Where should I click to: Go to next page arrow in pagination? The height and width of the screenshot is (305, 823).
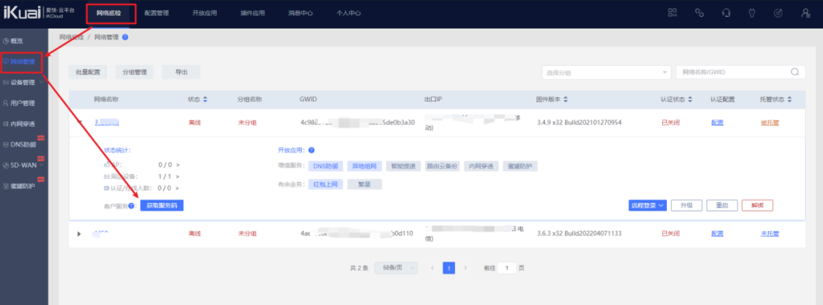click(465, 268)
